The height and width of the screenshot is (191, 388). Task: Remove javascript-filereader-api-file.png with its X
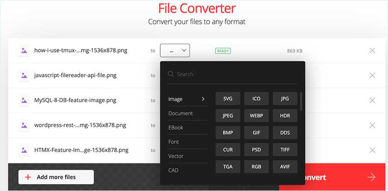372,75
